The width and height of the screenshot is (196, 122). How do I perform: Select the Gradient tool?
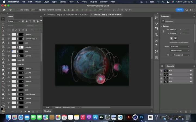click(3, 66)
